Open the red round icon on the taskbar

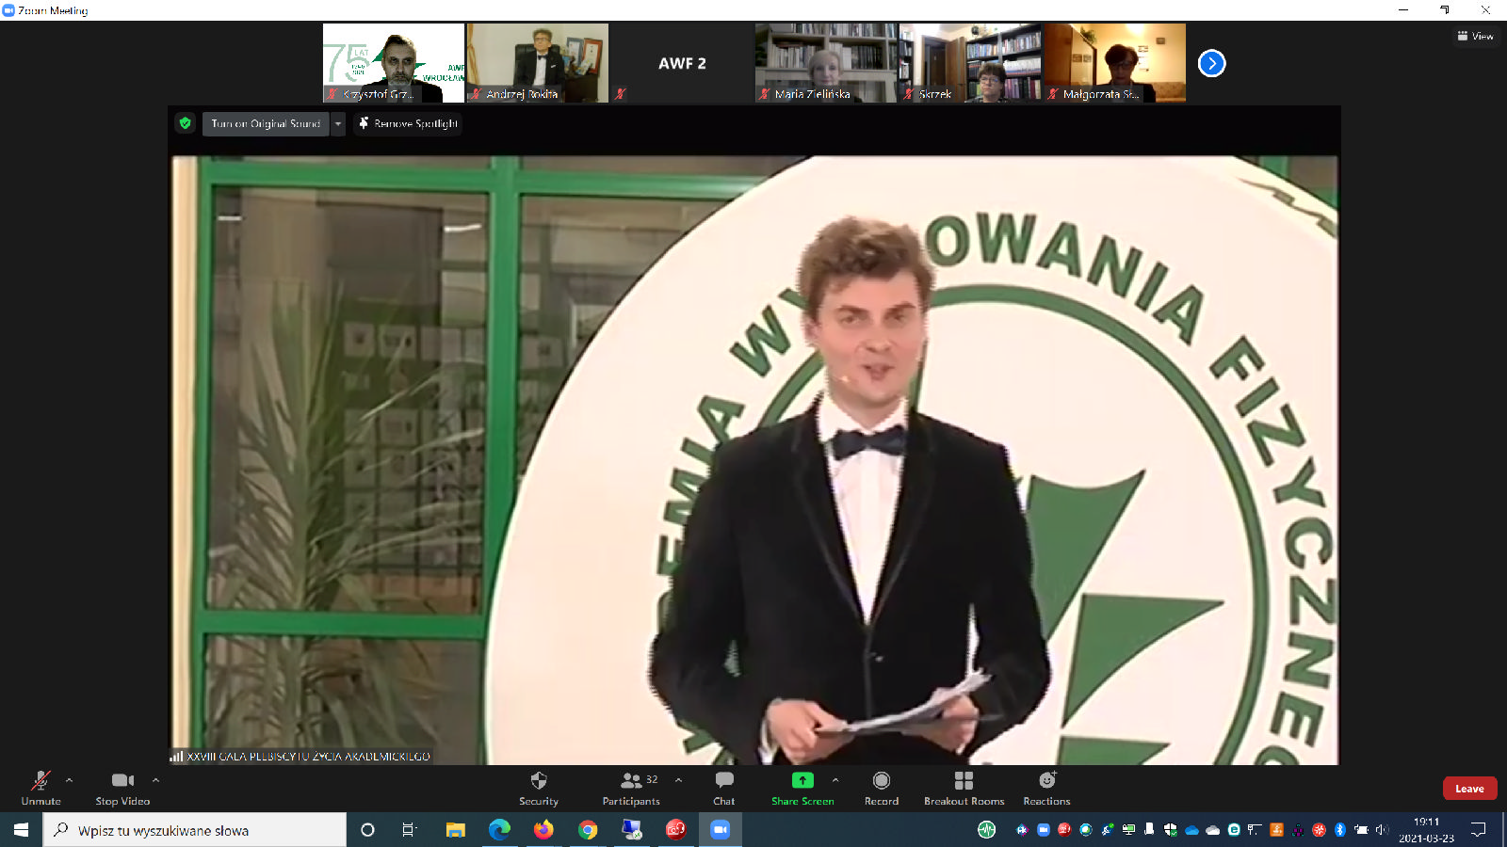[x=676, y=830]
